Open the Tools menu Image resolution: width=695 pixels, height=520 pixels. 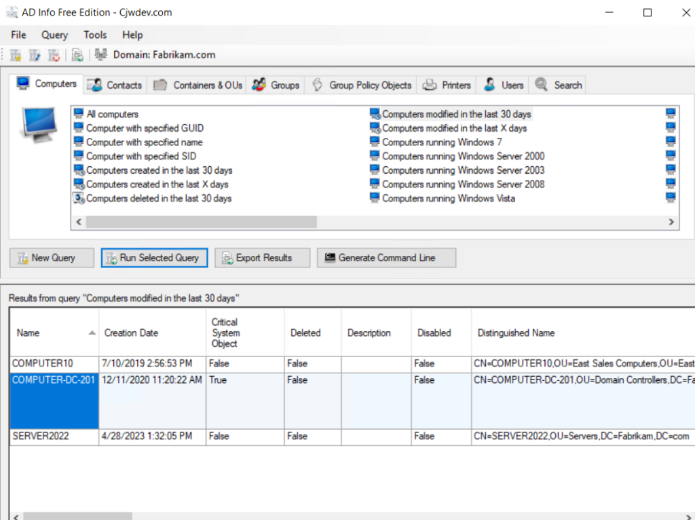(95, 35)
